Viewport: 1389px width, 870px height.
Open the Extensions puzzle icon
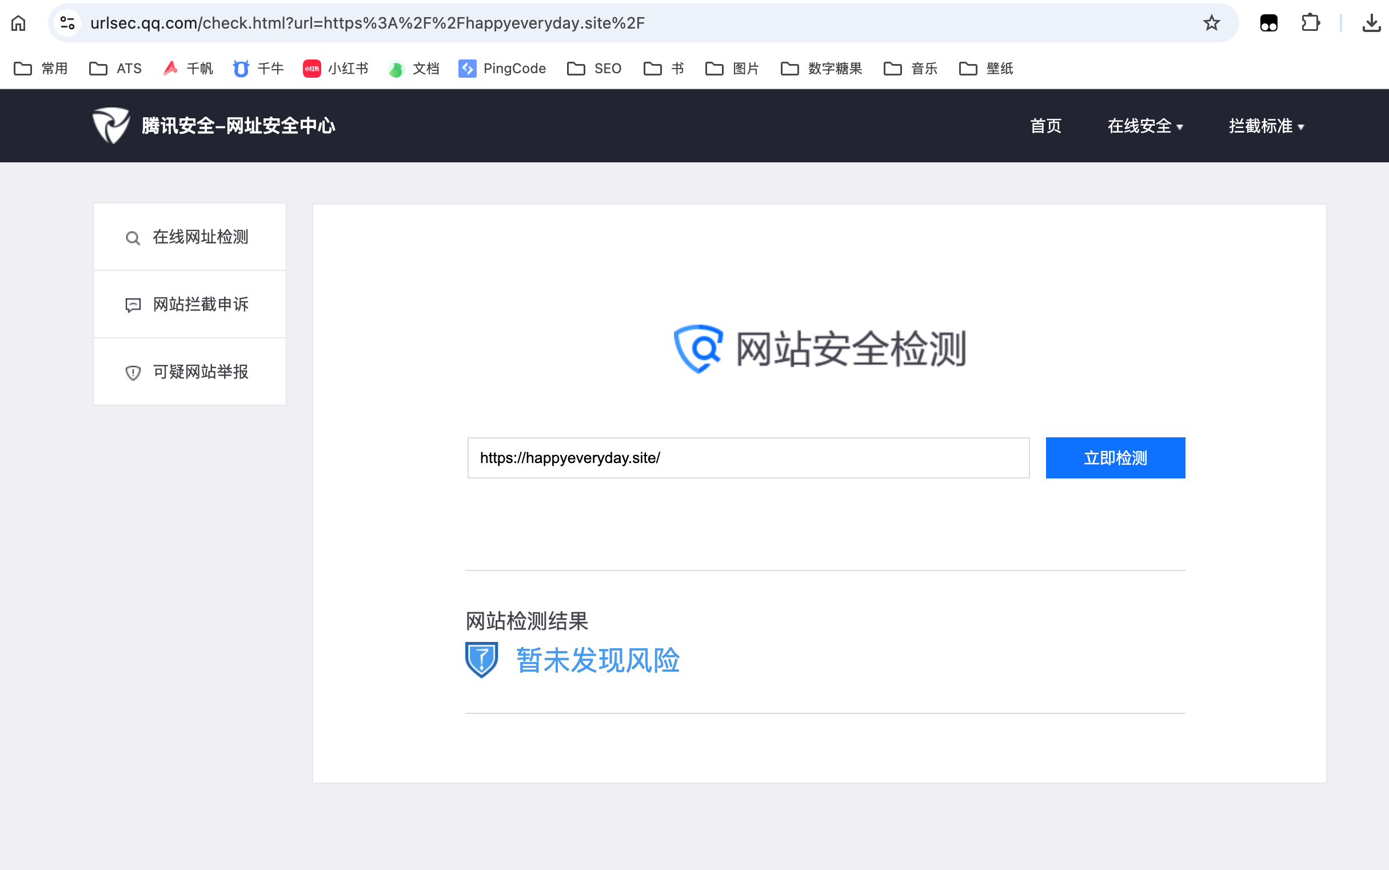(x=1310, y=23)
